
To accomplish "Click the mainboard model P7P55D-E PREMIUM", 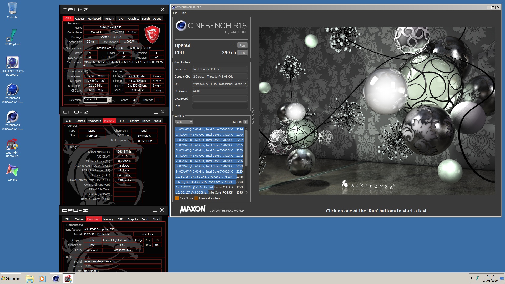I will point(108,234).
